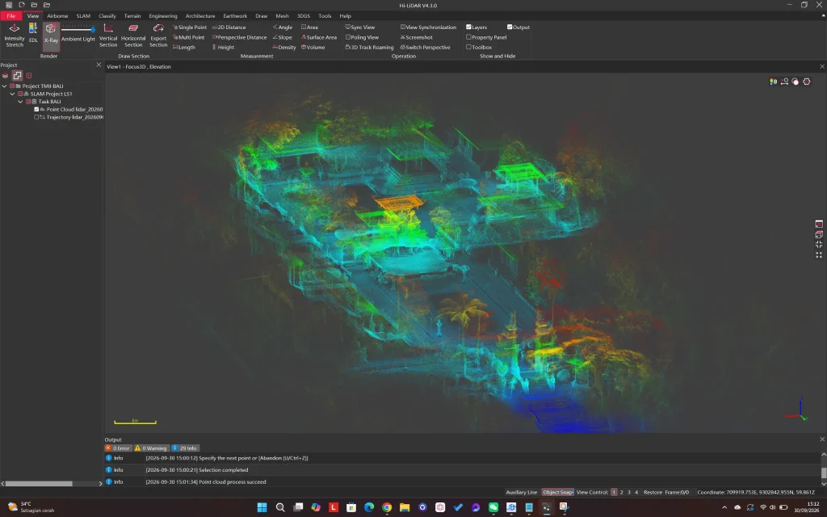This screenshot has height=517, width=827.
Task: Pick the Single Point measurement tool
Action: [190, 27]
